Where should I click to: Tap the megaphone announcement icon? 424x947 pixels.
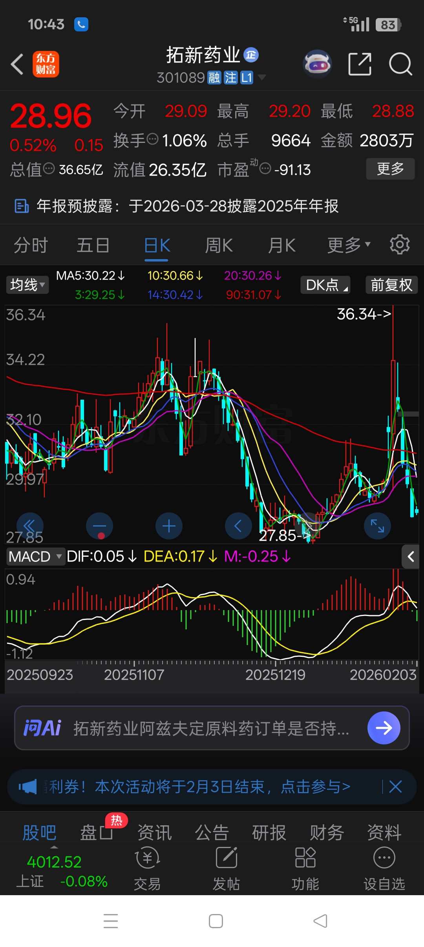[27, 787]
